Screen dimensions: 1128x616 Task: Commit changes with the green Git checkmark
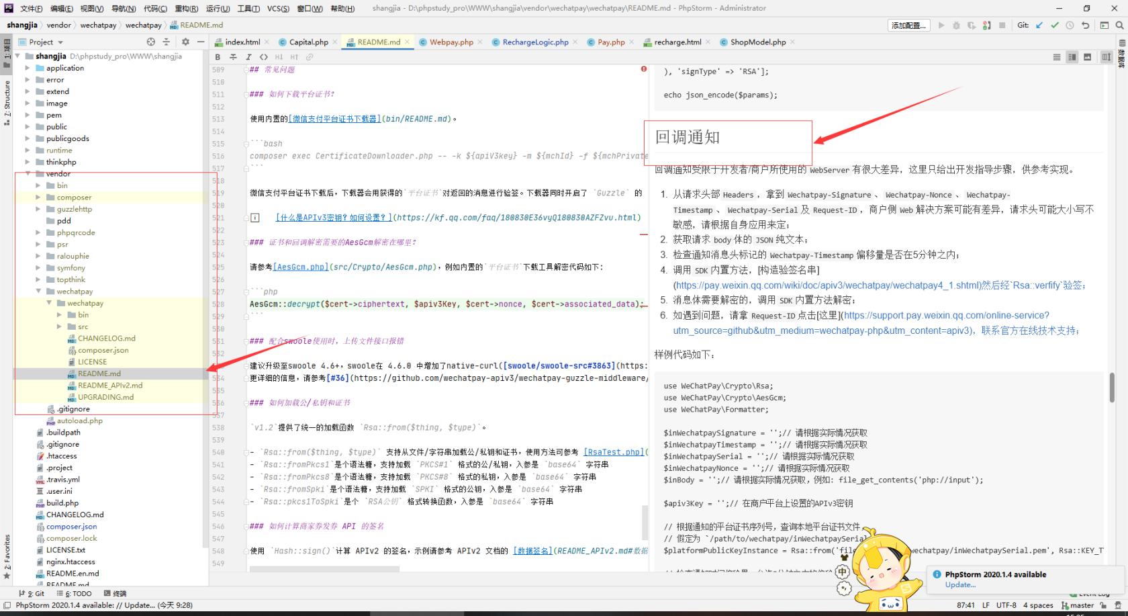pos(1055,26)
